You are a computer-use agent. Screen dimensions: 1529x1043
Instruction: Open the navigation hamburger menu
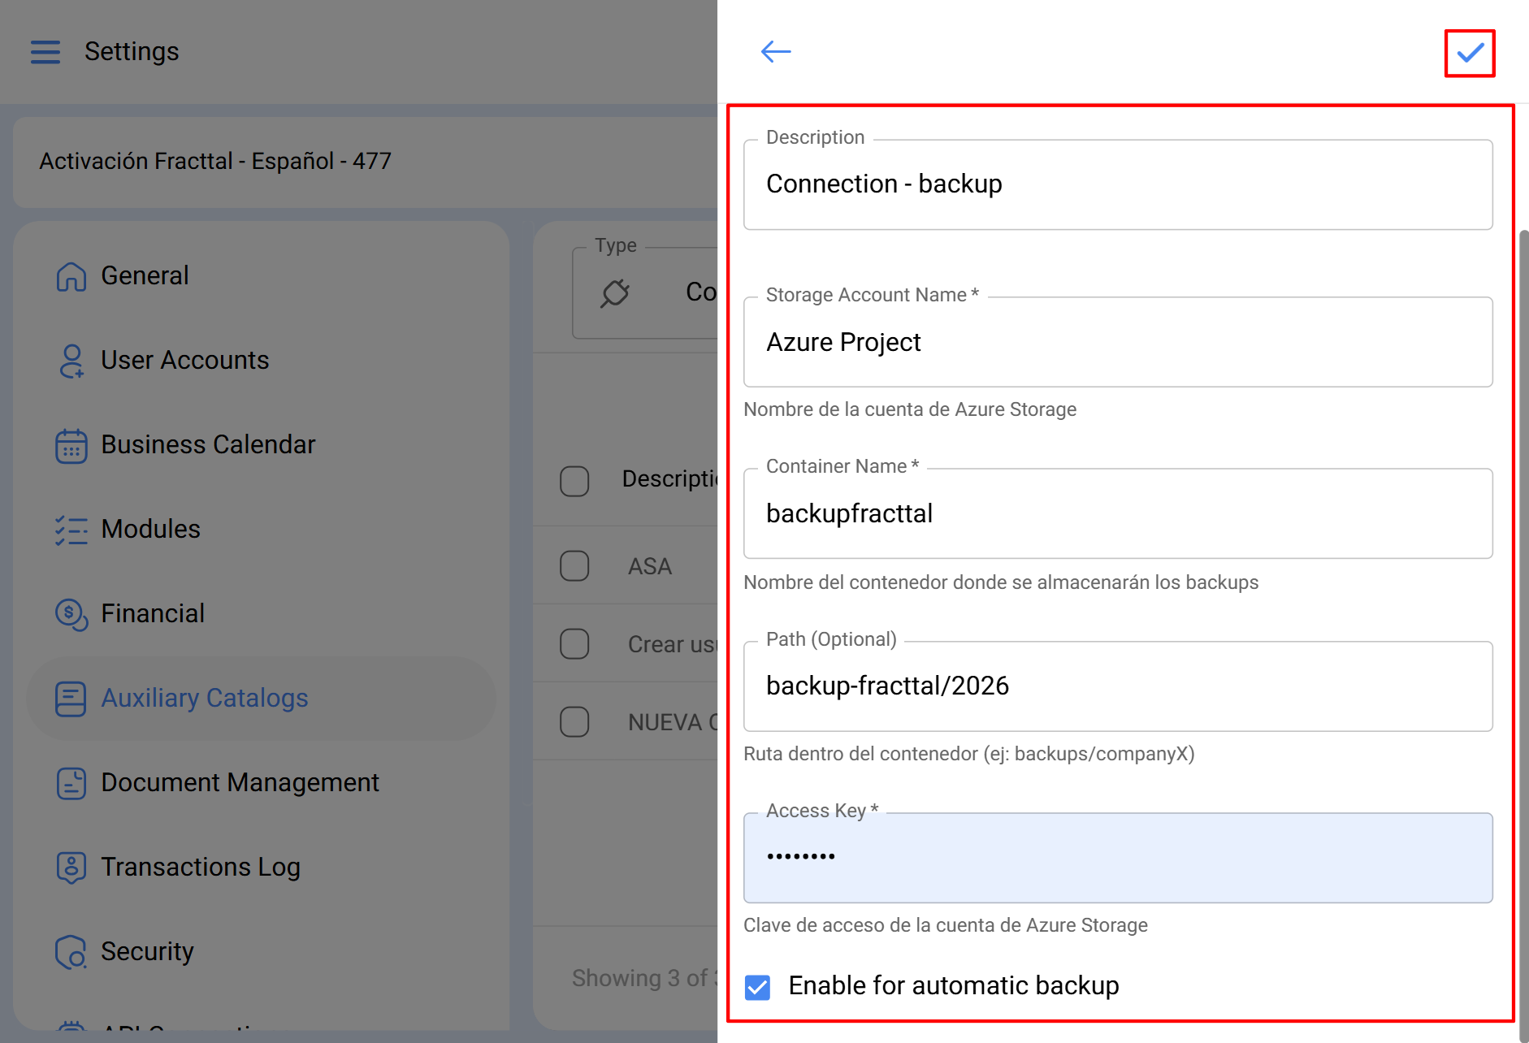pos(45,51)
